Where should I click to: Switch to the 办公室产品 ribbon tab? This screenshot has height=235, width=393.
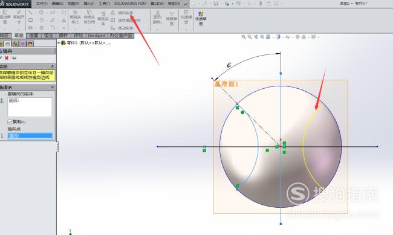(121, 36)
